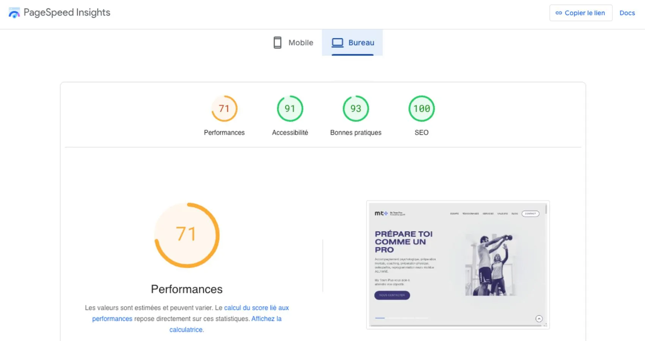This screenshot has width=645, height=341.
Task: Select the 71 Performances score gauge
Action: coord(224,108)
